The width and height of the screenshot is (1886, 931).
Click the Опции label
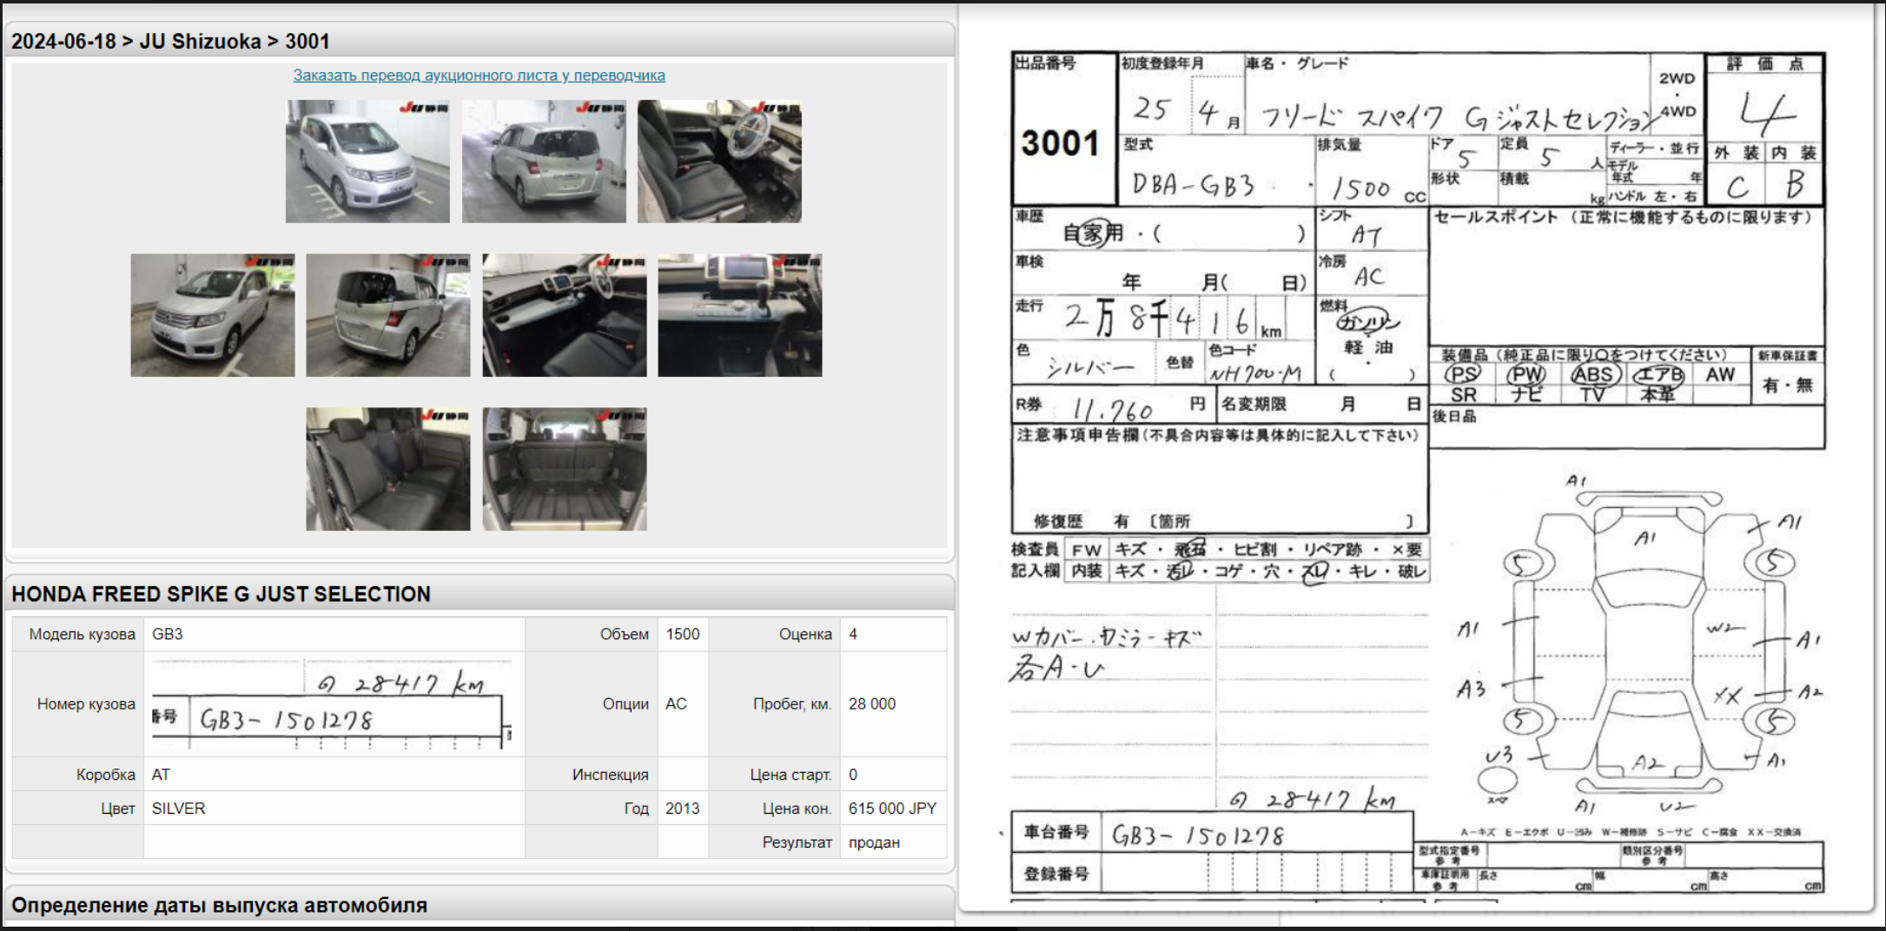(625, 703)
